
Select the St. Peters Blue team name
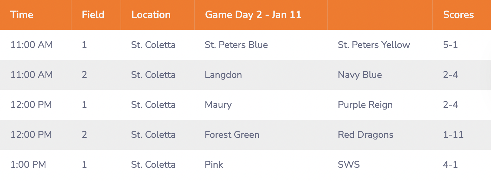236,45
